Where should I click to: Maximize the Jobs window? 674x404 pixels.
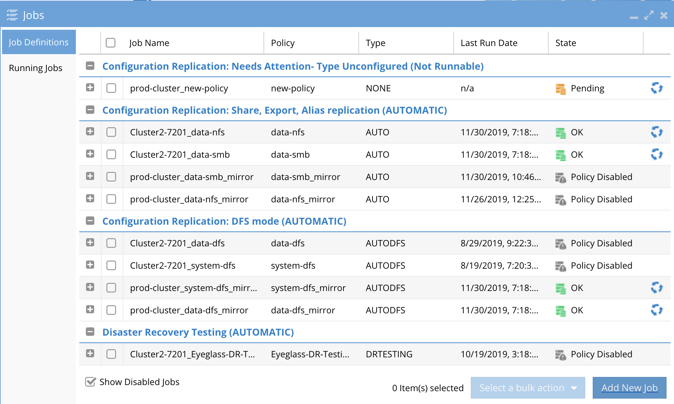(x=649, y=15)
